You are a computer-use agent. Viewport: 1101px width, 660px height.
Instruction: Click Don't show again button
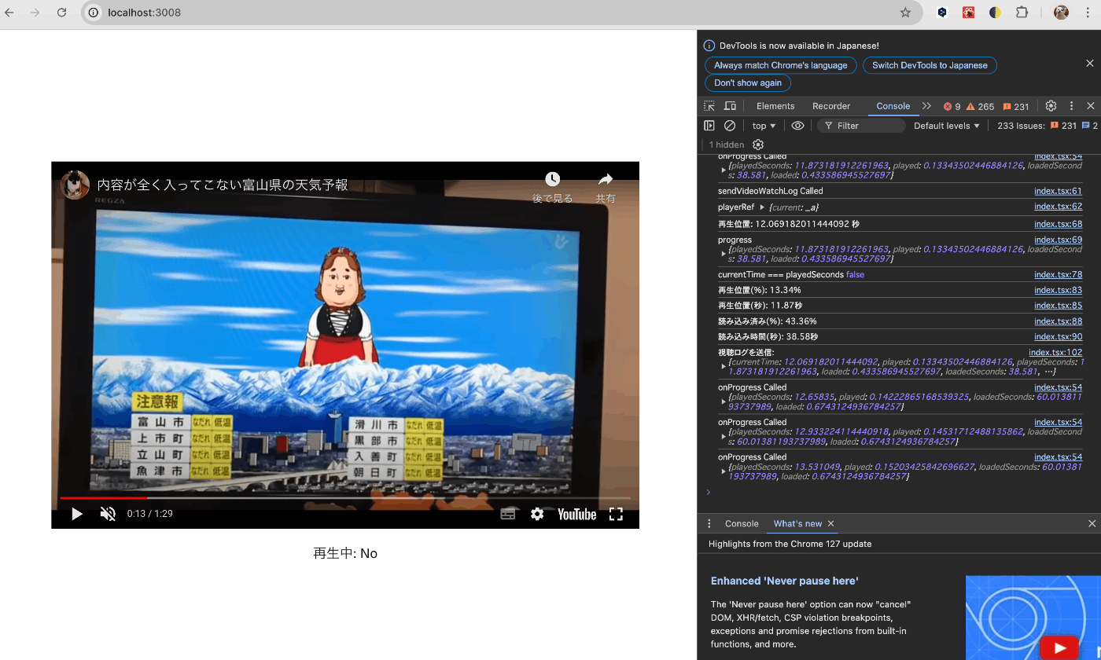click(748, 82)
